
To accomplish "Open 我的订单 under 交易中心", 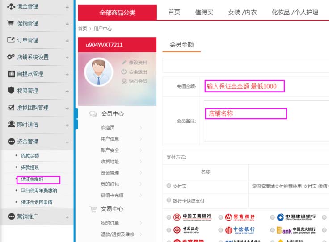I will click(x=110, y=223).
